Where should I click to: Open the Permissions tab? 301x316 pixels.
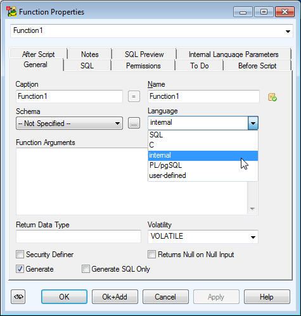(x=143, y=66)
